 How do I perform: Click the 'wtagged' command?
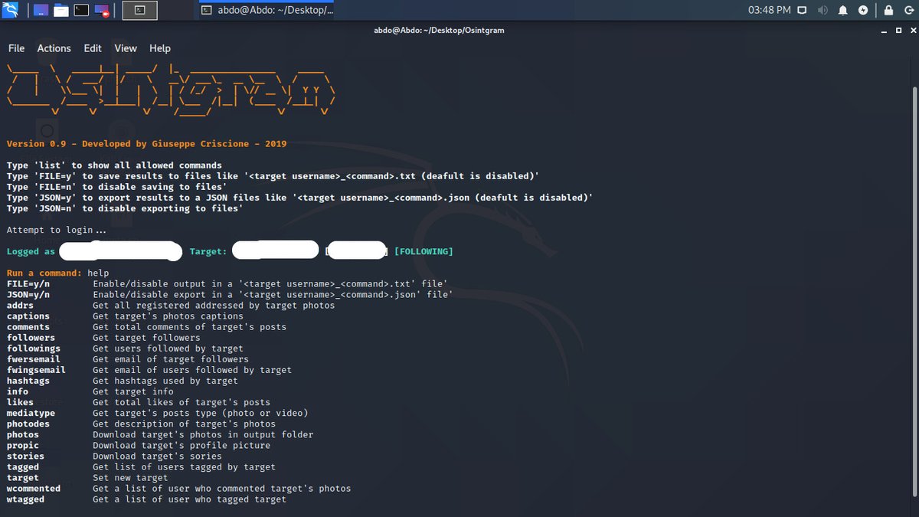click(26, 498)
